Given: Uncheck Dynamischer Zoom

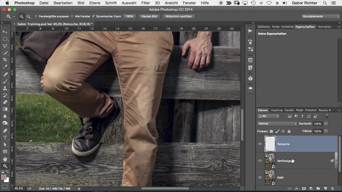Looking at the screenshot, I should click(x=93, y=17).
